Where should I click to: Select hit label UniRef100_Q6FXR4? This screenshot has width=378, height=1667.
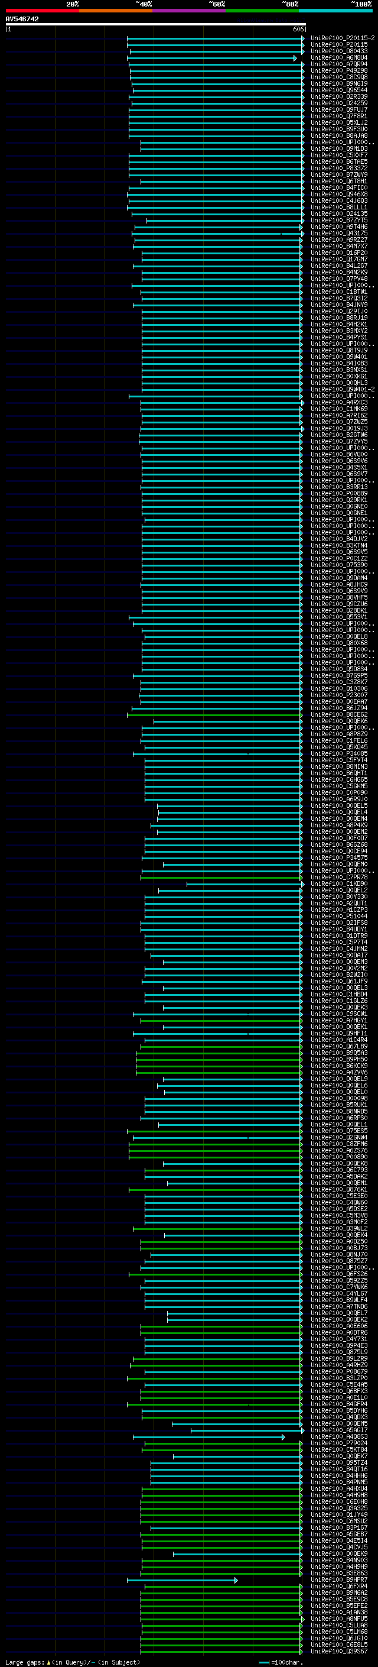(339, 1586)
